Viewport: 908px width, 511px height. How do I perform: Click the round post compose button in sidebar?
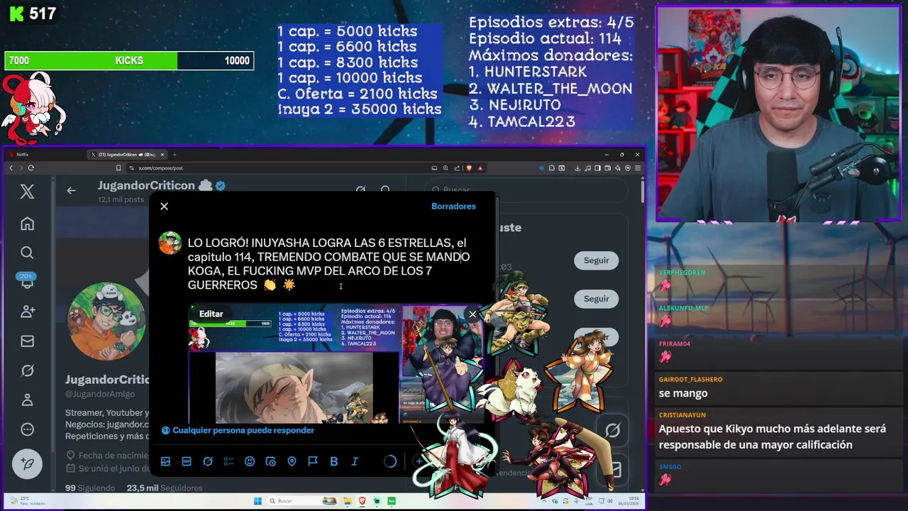pos(27,464)
